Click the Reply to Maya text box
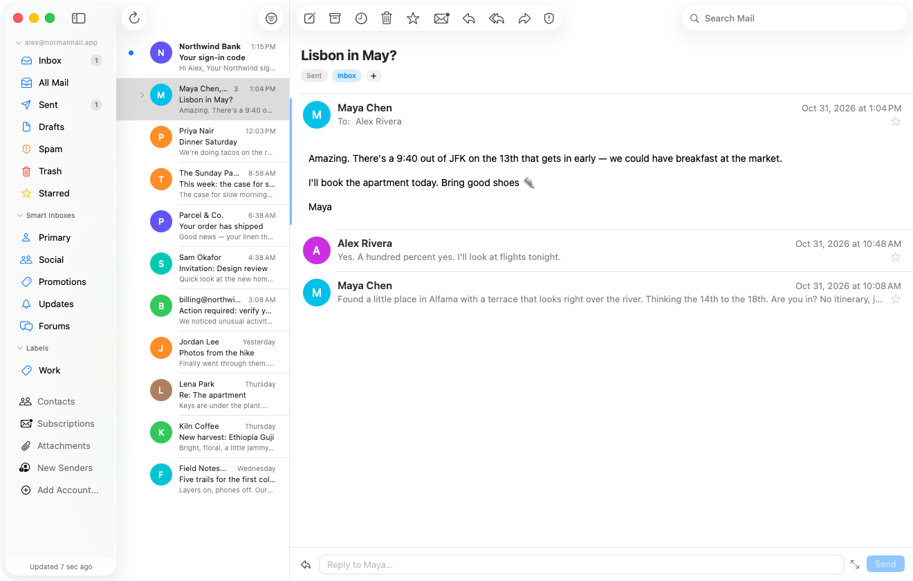 tap(581, 564)
